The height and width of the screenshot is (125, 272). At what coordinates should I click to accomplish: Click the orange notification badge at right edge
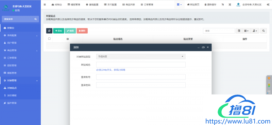pos(269,78)
